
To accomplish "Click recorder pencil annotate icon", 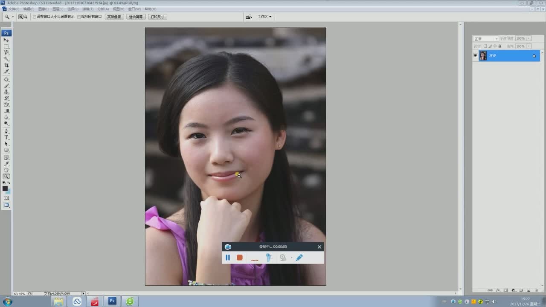I will pos(299,258).
